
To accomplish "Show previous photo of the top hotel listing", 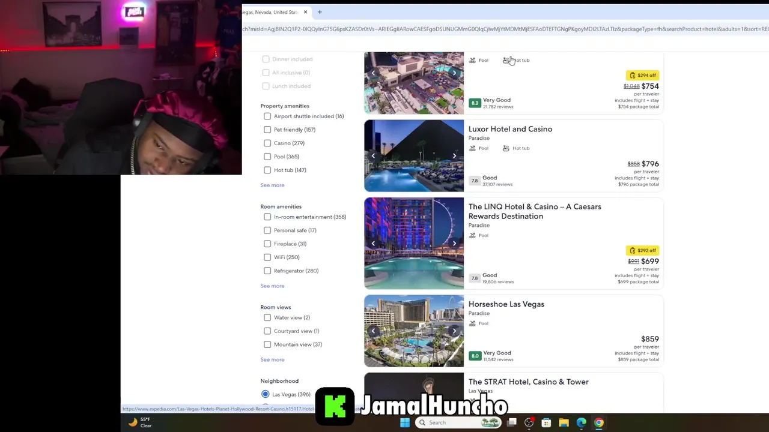I will (373, 73).
